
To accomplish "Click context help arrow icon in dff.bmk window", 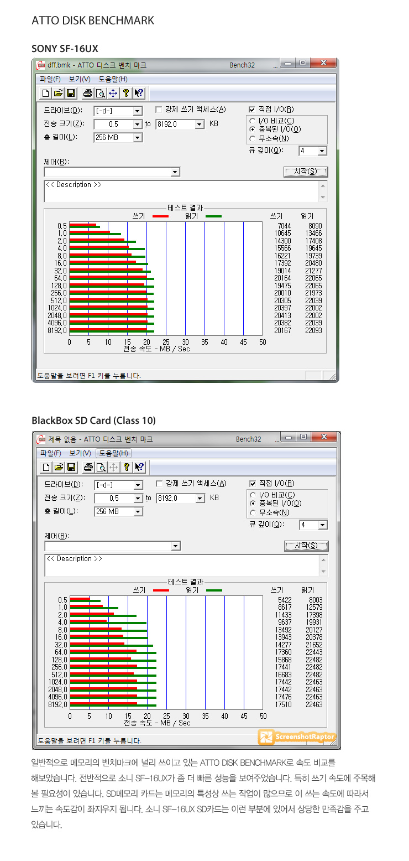I will pos(139,93).
